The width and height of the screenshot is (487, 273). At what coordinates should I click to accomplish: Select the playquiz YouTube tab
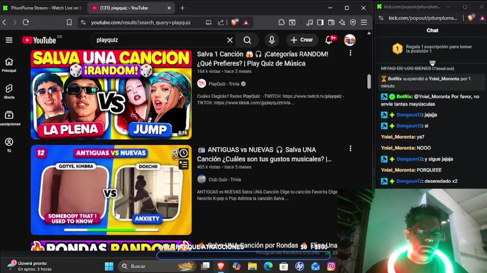coord(131,8)
